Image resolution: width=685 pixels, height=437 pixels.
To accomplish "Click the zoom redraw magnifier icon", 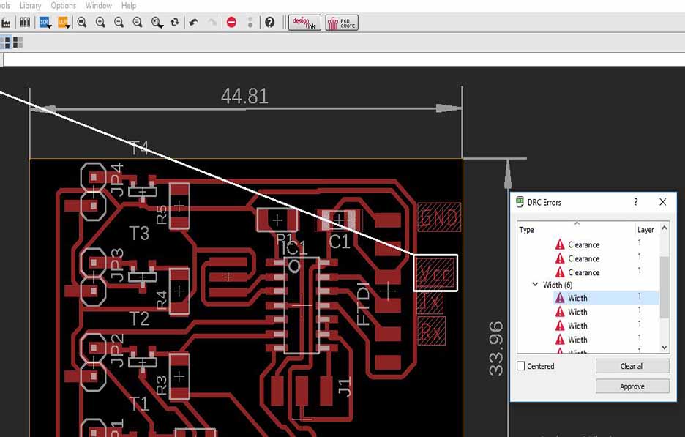I will click(x=138, y=22).
